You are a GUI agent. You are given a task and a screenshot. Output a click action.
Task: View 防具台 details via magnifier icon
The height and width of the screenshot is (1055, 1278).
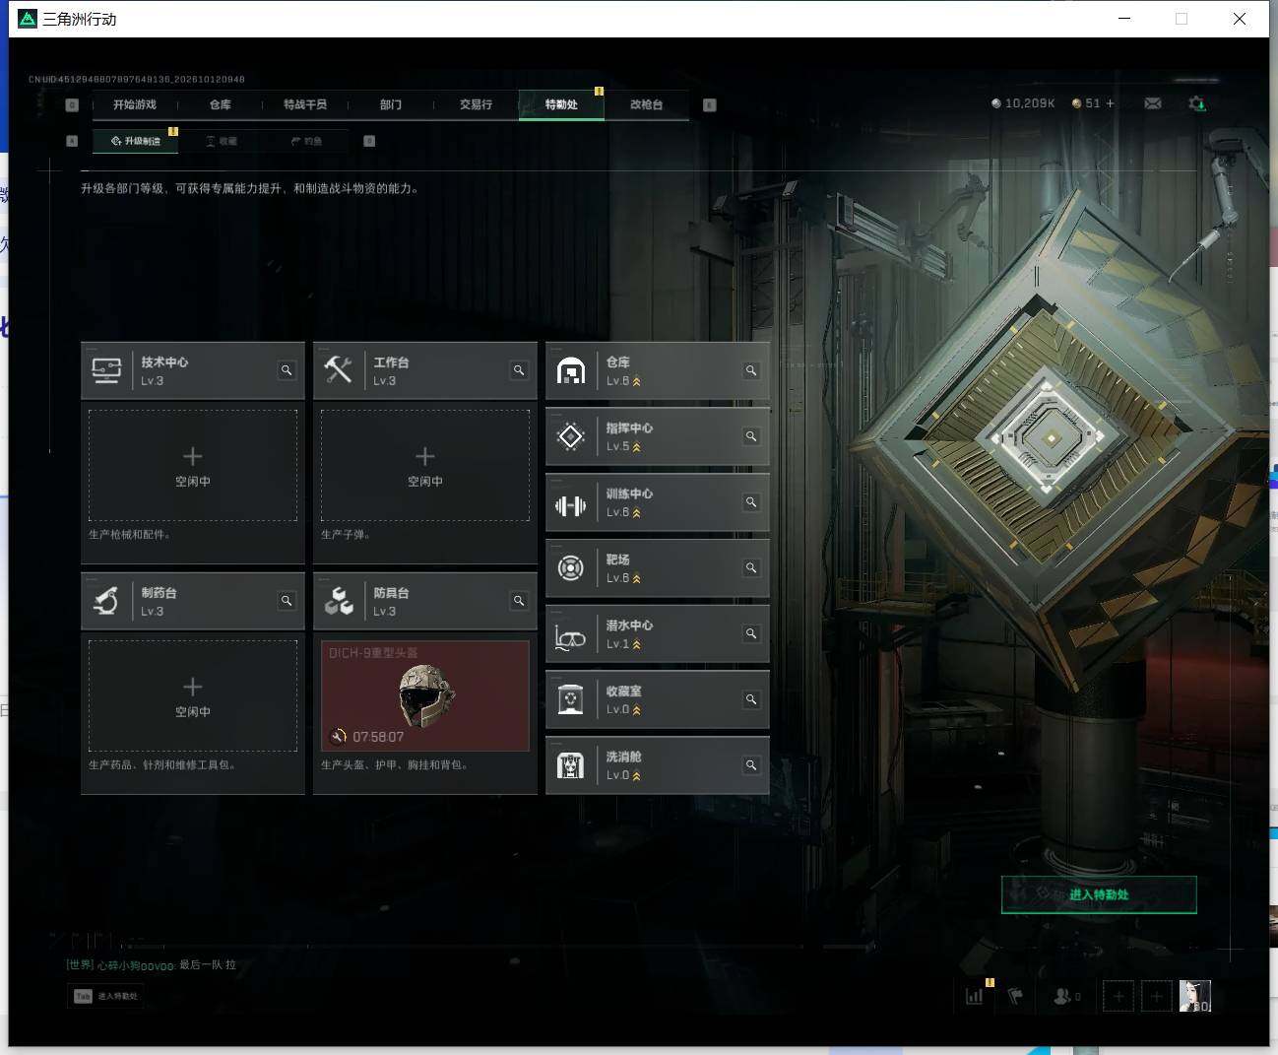(519, 601)
